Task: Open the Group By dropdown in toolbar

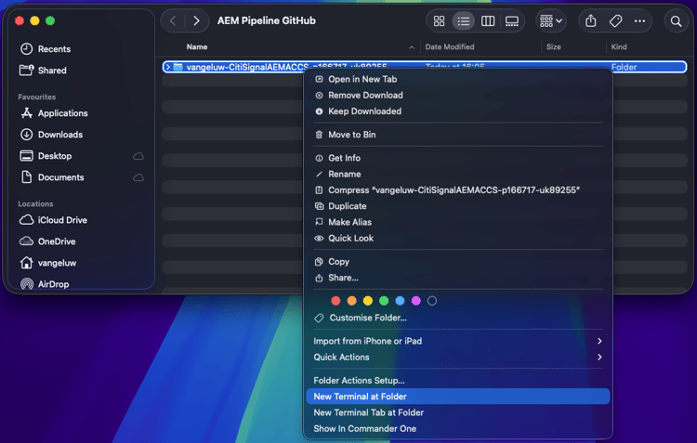Action: click(551, 20)
